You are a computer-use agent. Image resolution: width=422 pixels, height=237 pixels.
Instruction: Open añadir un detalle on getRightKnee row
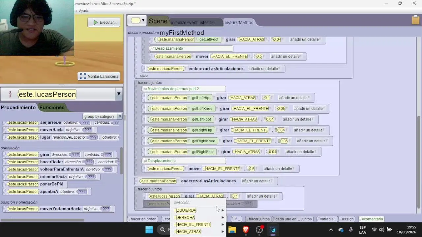[x=312, y=141]
